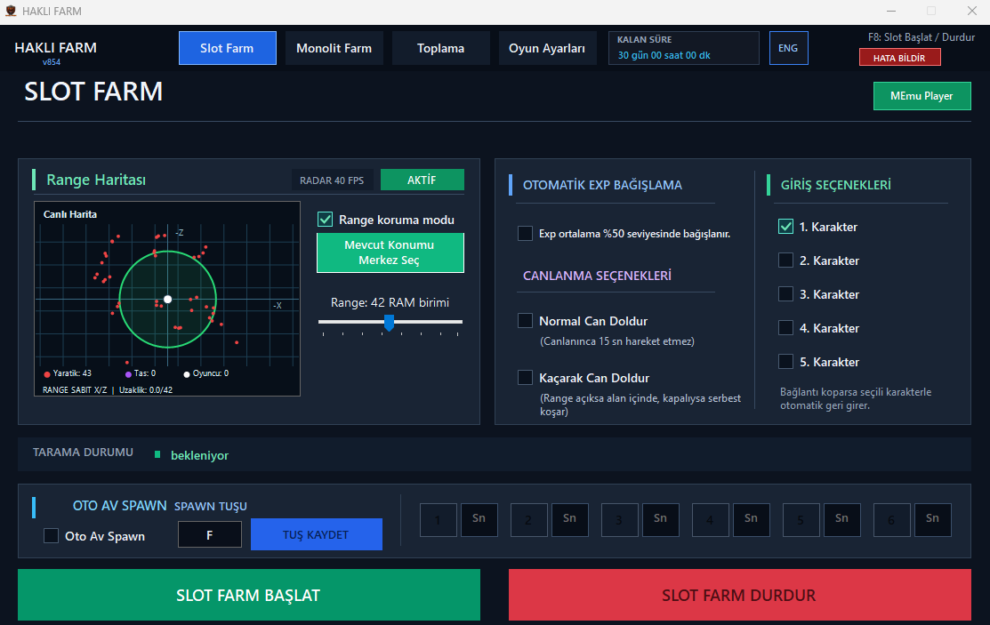
Task: Tick the Kaçarak Can Doldur checkbox
Action: click(x=526, y=377)
